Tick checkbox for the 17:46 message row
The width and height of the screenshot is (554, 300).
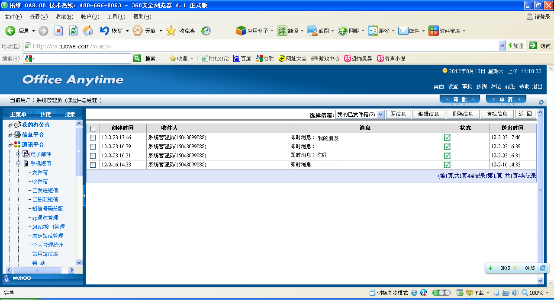[93, 137]
